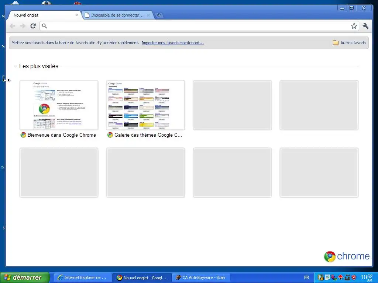Viewport: 378px width, 283px height.
Task: Switch to Internet Explorer in the taskbar
Action: click(x=83, y=278)
